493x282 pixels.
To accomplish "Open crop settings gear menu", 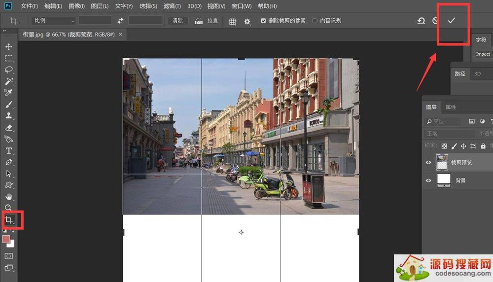I will coord(247,21).
